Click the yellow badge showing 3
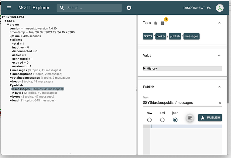 pos(166,19)
